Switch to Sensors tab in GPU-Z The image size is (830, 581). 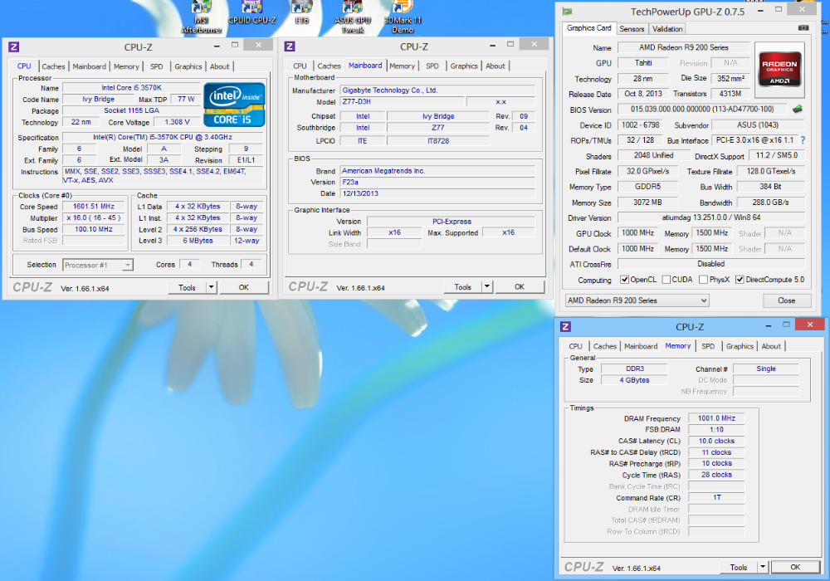632,28
